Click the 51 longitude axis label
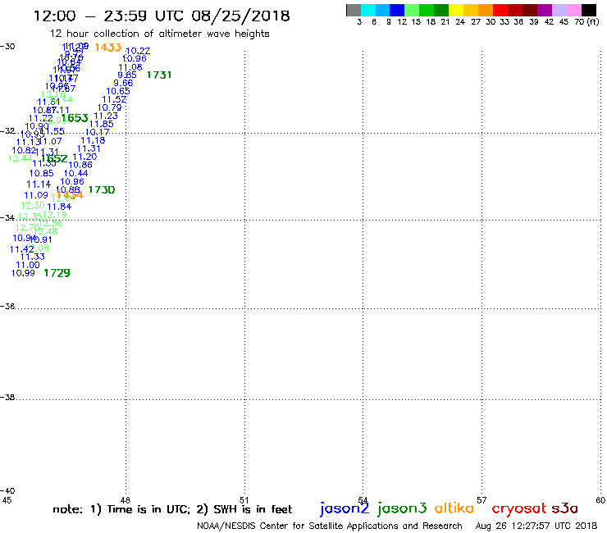This screenshot has width=607, height=533. 244,500
